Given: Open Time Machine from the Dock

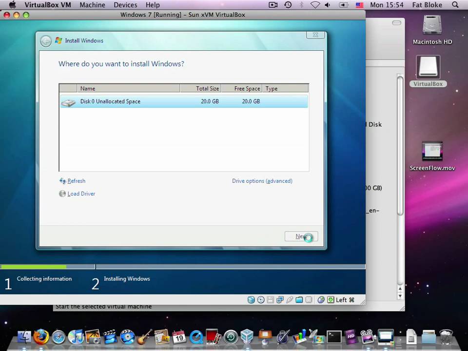Looking at the screenshot, I should (231, 337).
